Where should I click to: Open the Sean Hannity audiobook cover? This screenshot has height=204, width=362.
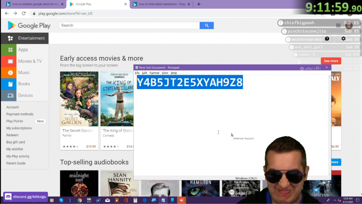click(x=119, y=184)
